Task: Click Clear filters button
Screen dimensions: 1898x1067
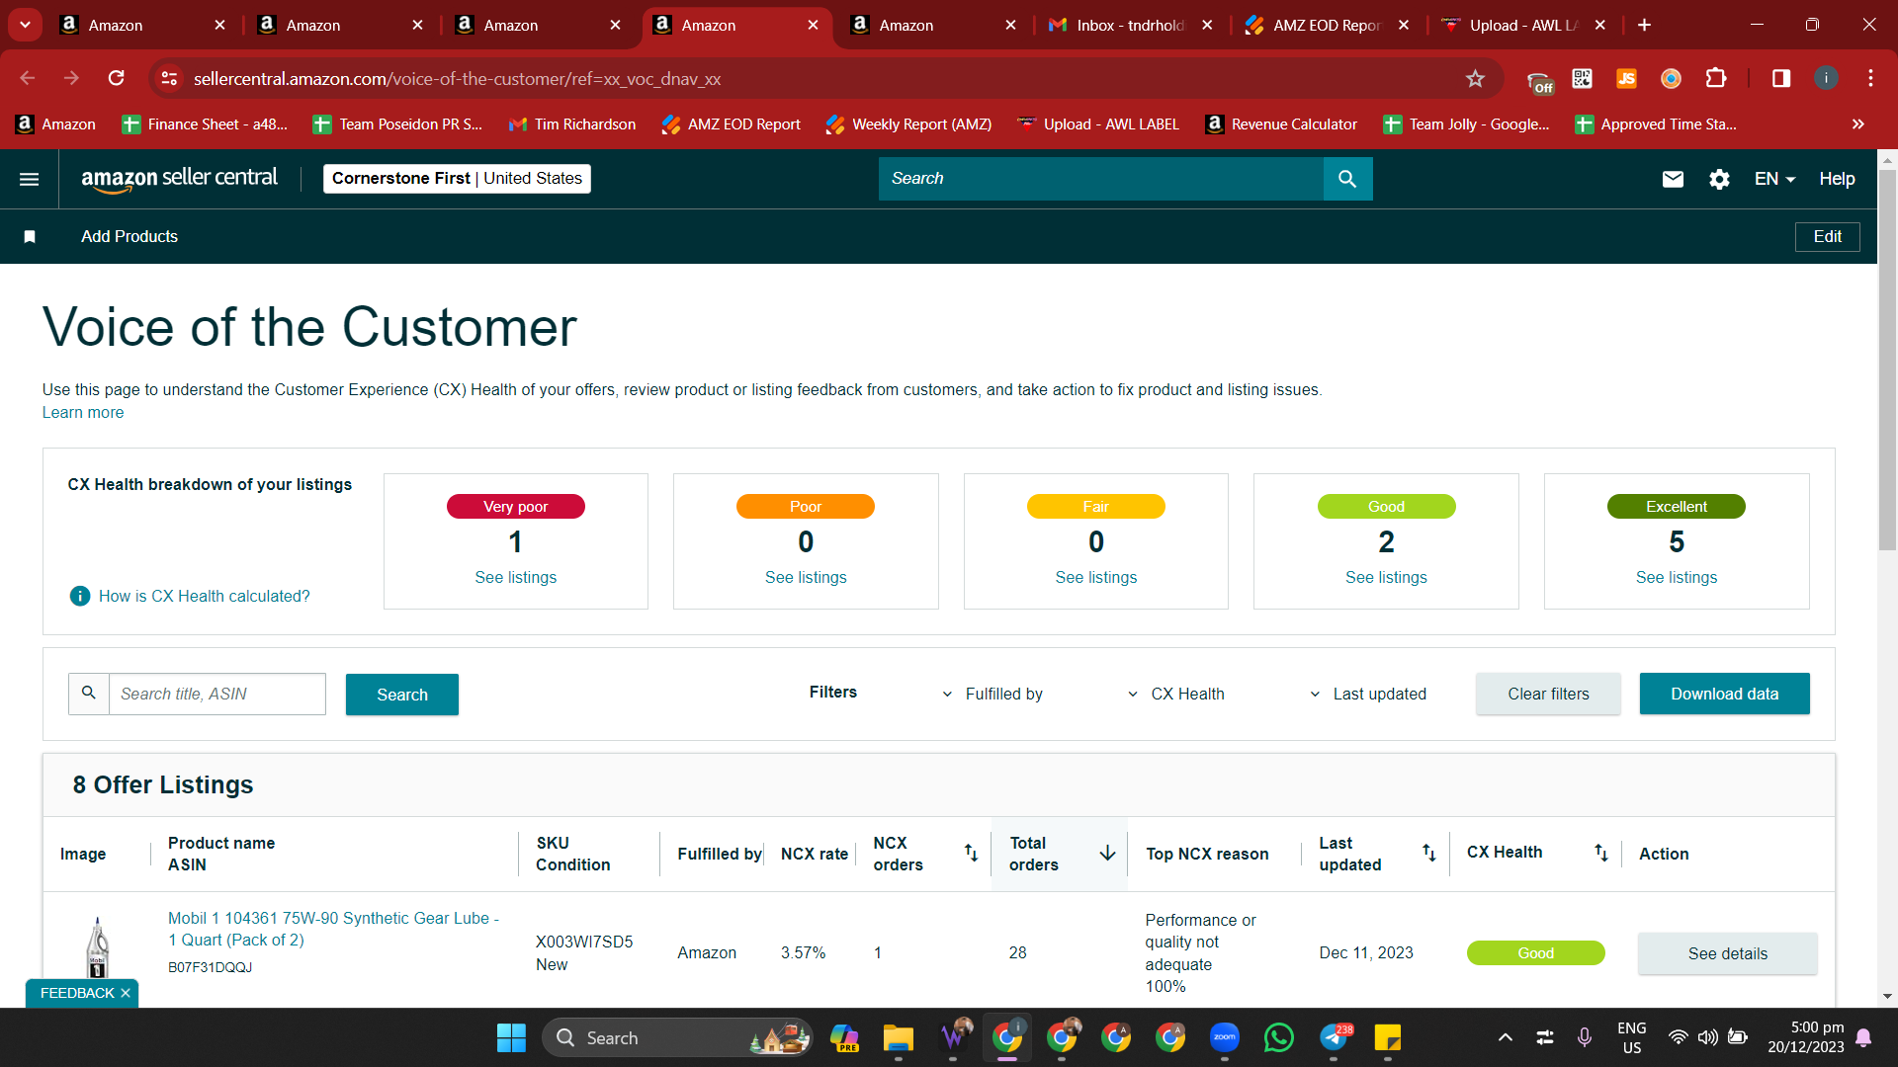Action: [x=1548, y=694]
